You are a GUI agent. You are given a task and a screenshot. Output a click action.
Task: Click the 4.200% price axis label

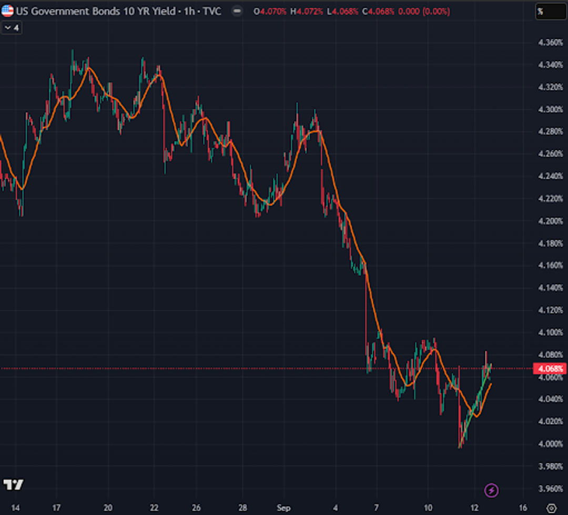550,221
